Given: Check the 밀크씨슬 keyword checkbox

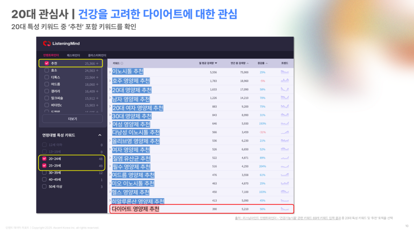Looking at the screenshot, I should pos(47,98).
